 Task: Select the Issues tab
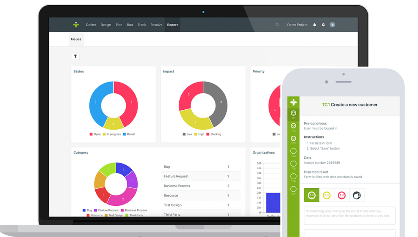[x=76, y=39]
